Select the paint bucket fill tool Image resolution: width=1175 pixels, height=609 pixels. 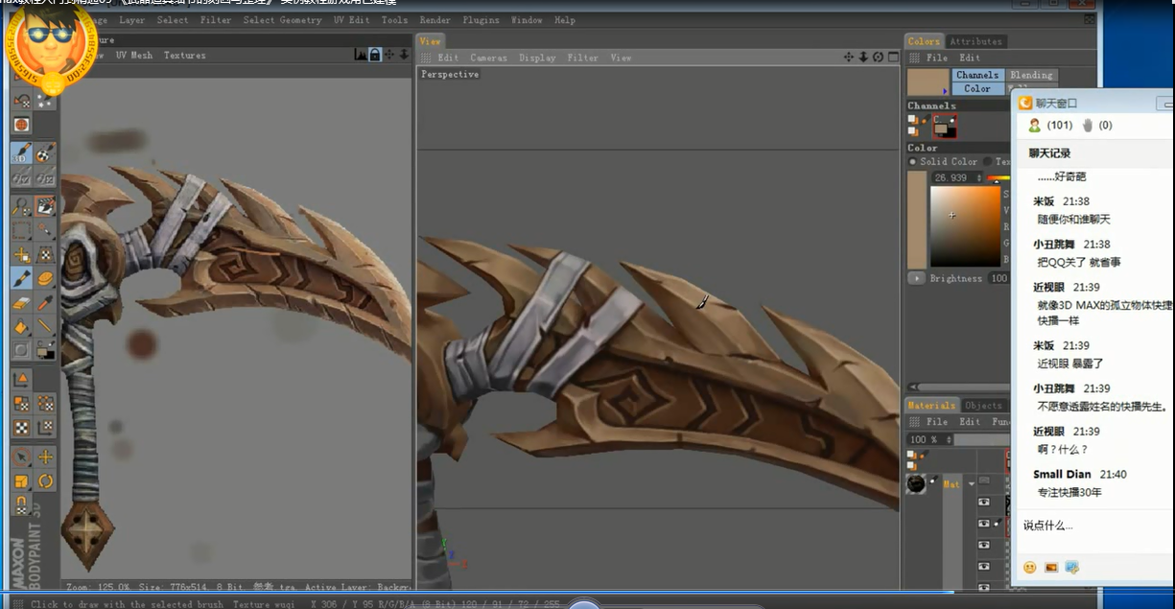[22, 327]
